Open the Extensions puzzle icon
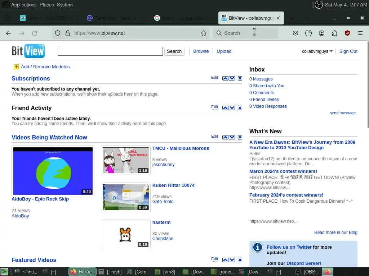The width and height of the screenshot is (369, 276). point(334,33)
